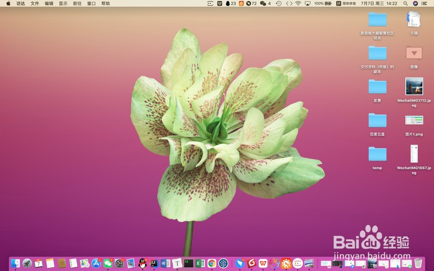Screen dimensions: 434x271
Task: Click WeChat menu bar icon showing 4
Action: pos(265,3)
